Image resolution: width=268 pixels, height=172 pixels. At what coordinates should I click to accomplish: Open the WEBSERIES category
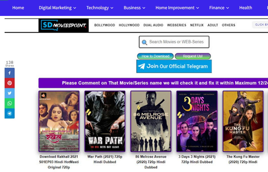(177, 25)
